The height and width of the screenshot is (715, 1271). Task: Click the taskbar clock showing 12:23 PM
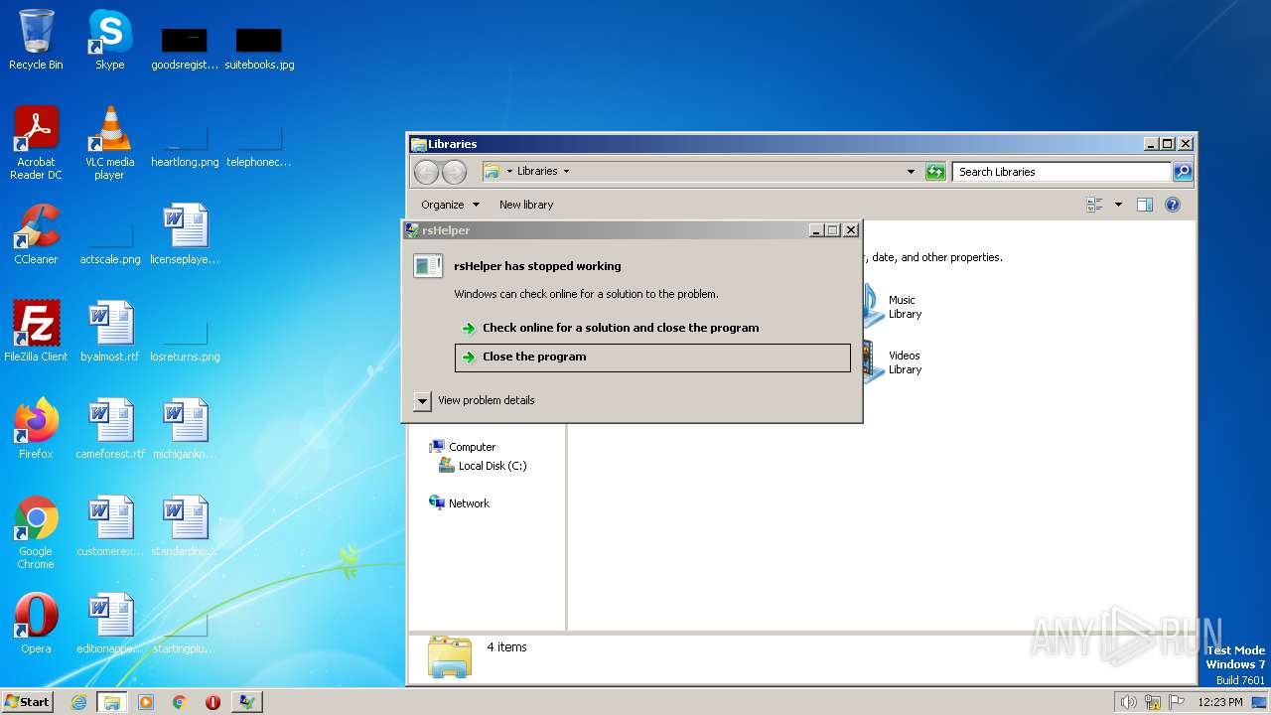1220,702
